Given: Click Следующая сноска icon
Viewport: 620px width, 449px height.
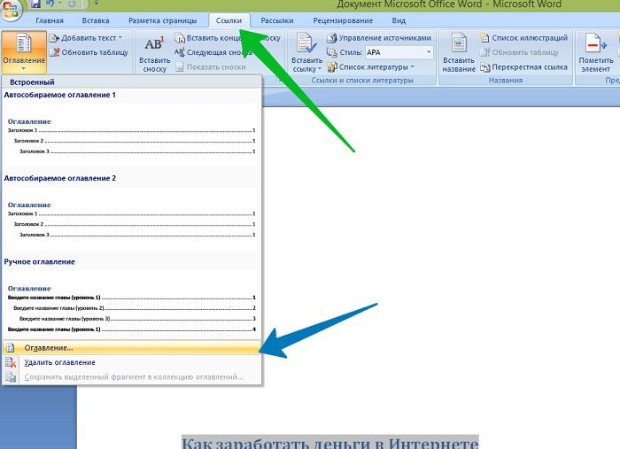Looking at the screenshot, I should [179, 51].
